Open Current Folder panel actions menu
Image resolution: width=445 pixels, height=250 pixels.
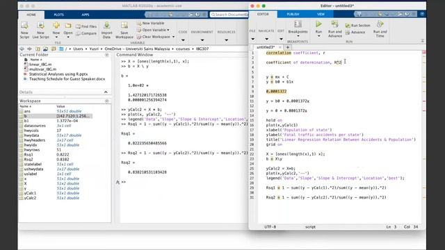106,55
